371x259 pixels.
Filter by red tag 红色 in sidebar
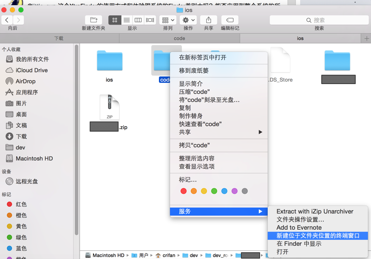(21, 204)
